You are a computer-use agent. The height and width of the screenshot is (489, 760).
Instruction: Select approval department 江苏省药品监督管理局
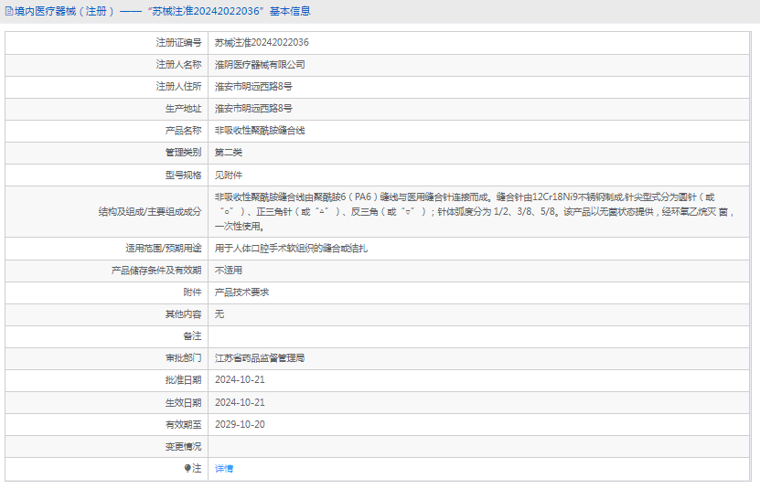click(x=260, y=358)
